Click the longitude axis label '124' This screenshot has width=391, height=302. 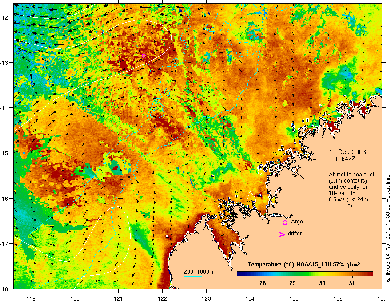click(x=250, y=298)
